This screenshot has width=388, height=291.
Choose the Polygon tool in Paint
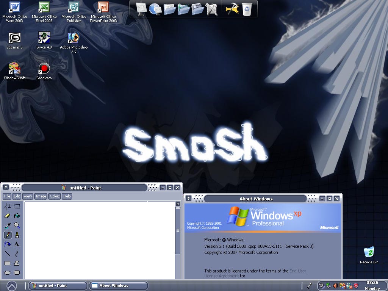click(17, 263)
